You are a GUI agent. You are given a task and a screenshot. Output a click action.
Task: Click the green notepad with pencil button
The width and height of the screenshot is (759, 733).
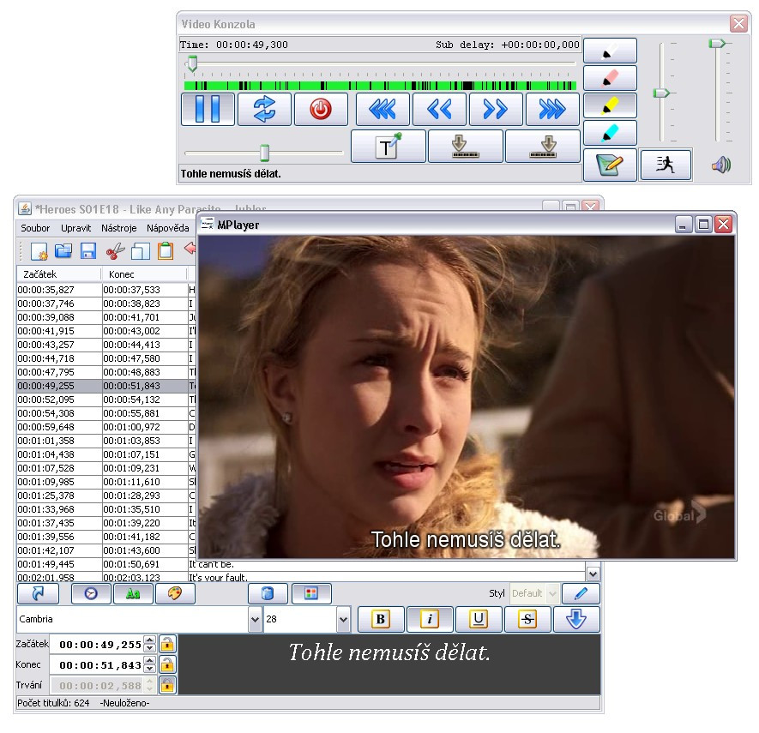coord(610,165)
